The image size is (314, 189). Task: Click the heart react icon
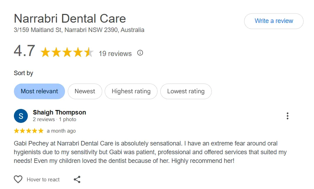pyautogui.click(x=18, y=179)
